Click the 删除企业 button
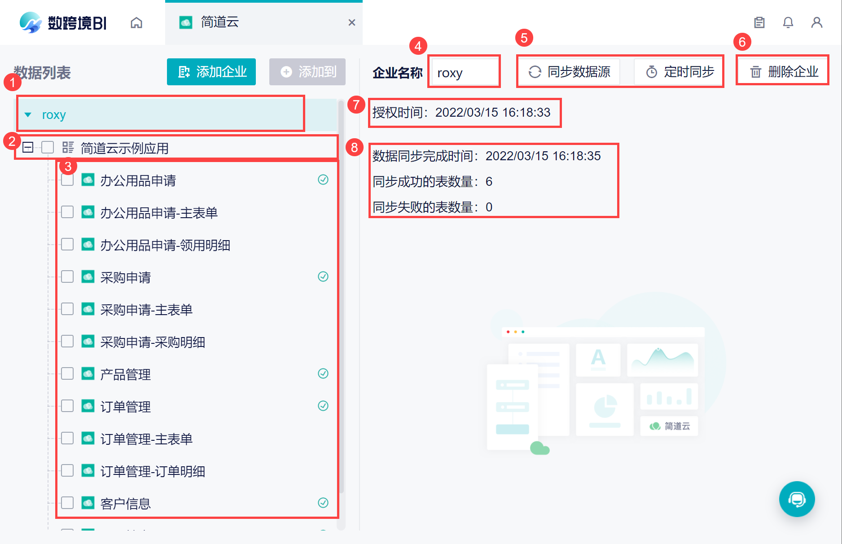 pyautogui.click(x=783, y=72)
